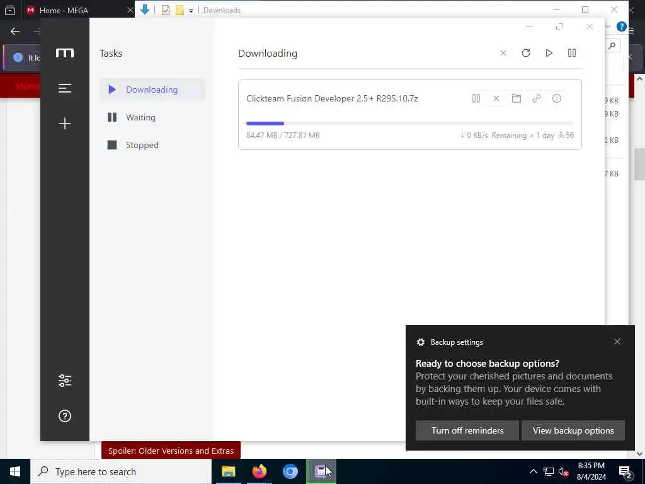645x484 pixels.
Task: Open File Explorer from the taskbar
Action: tap(228, 471)
